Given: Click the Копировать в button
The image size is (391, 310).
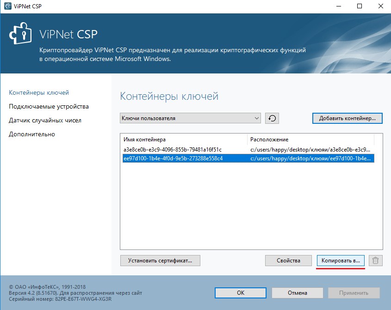Looking at the screenshot, I should tap(341, 261).
